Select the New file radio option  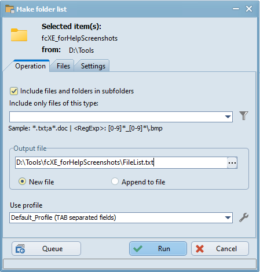click(x=22, y=182)
